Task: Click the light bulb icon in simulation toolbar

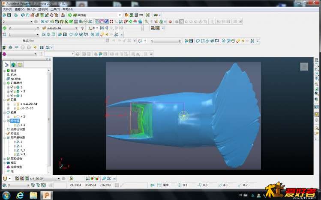Action: point(82,28)
